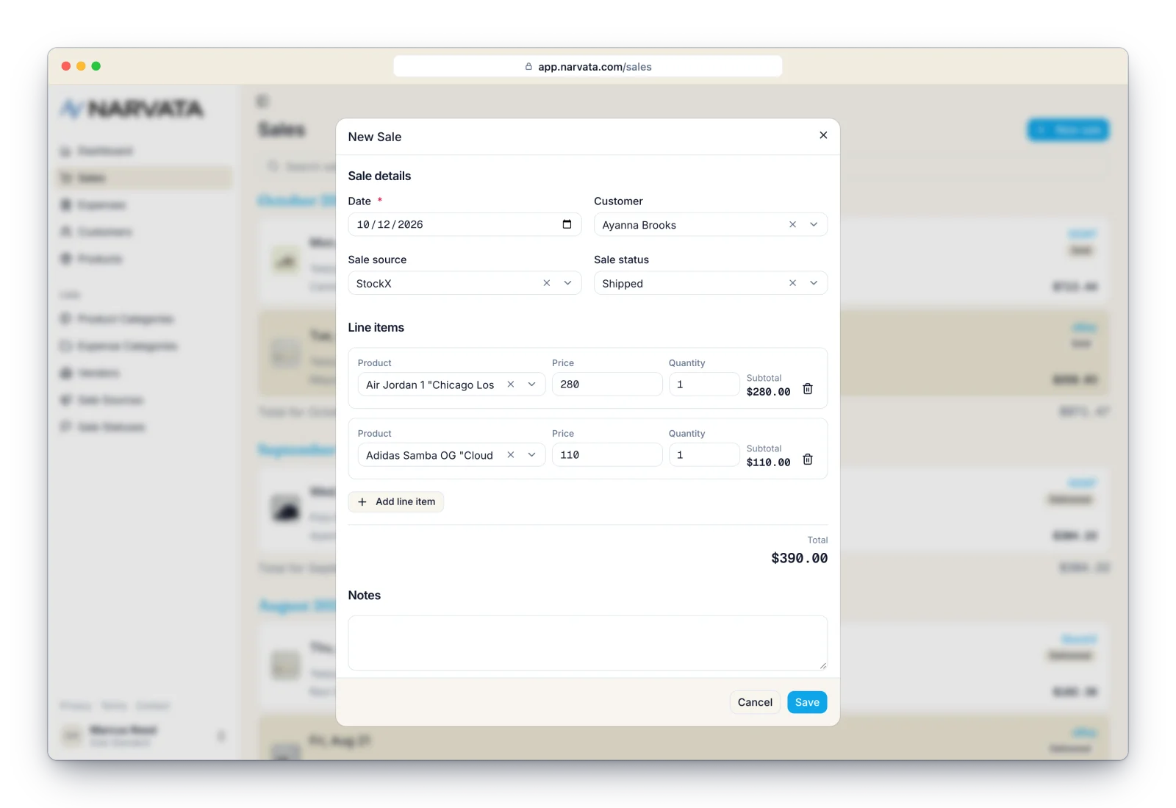Delete the Adidas Samba OG line item
The image size is (1176, 808).
(808, 460)
